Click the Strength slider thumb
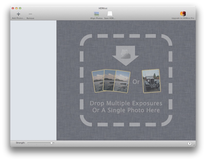Screen dimensions: 206x161 51,143
